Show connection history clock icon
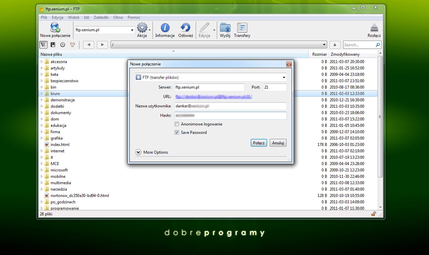This screenshot has width=429, height=255. tap(63, 45)
